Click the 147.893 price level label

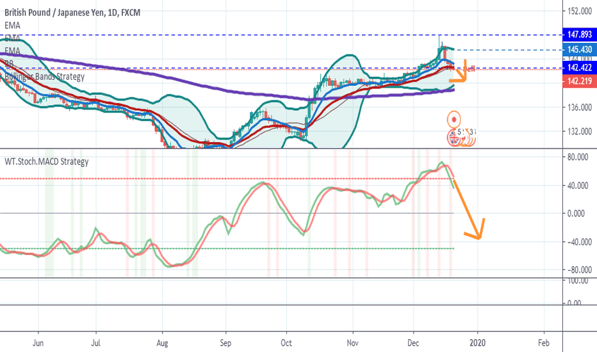pos(578,35)
